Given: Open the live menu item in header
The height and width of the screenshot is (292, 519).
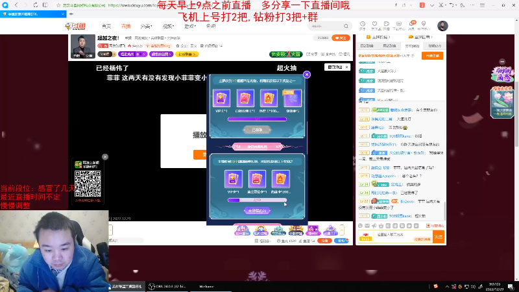Looking at the screenshot, I should pyautogui.click(x=126, y=26).
